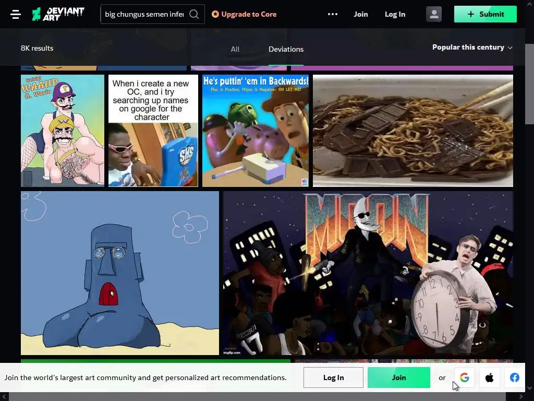Screen dimensions: 534x401
Task: Click the horizontal scrollbar at bottom
Action: pyautogui.click(x=257, y=397)
